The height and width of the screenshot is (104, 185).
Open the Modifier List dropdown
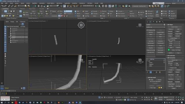tap(156, 27)
